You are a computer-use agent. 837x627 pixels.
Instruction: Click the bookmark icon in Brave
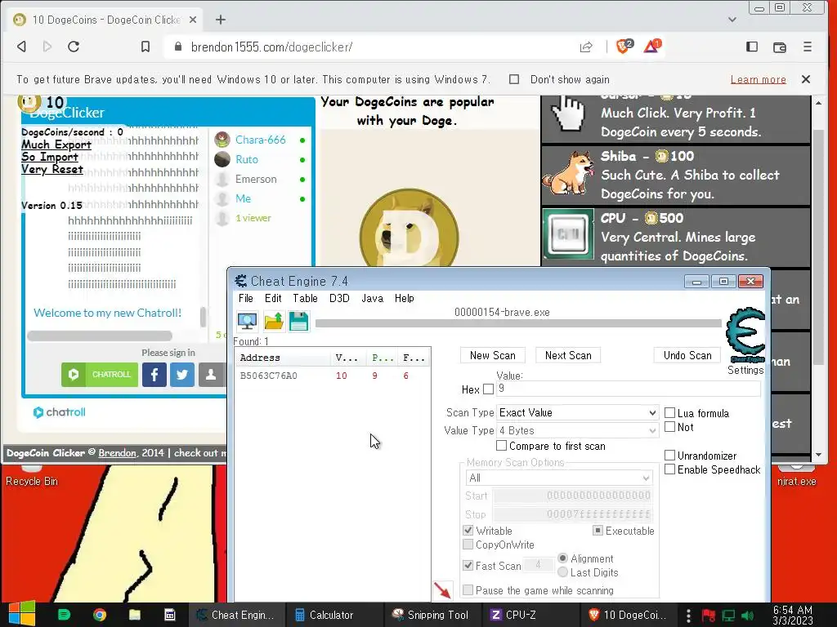[145, 47]
